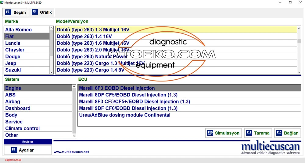305x163 pixels.
Task: Click the F10 icon on Bağlan button
Action: click(279, 133)
